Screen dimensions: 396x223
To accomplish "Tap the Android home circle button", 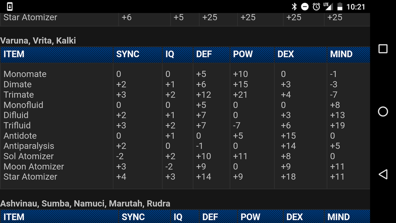I will click(383, 111).
